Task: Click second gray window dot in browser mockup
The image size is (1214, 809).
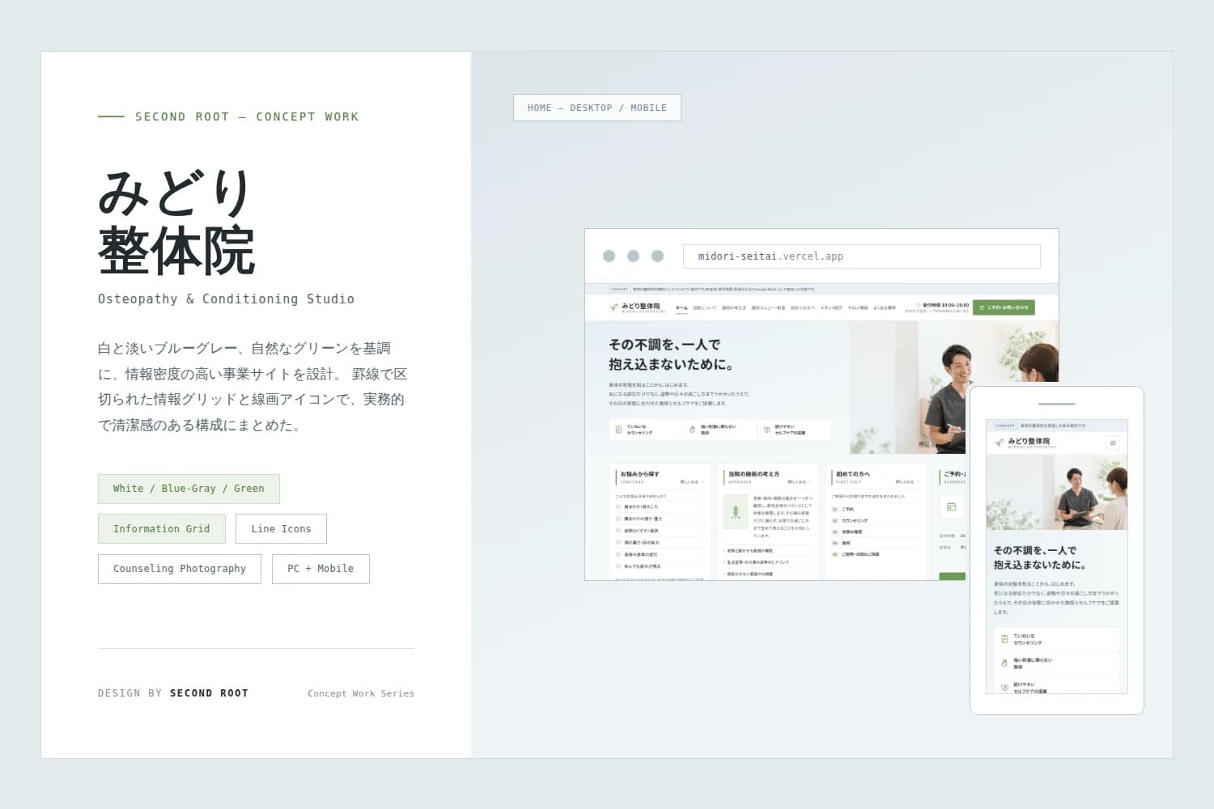Action: click(633, 256)
